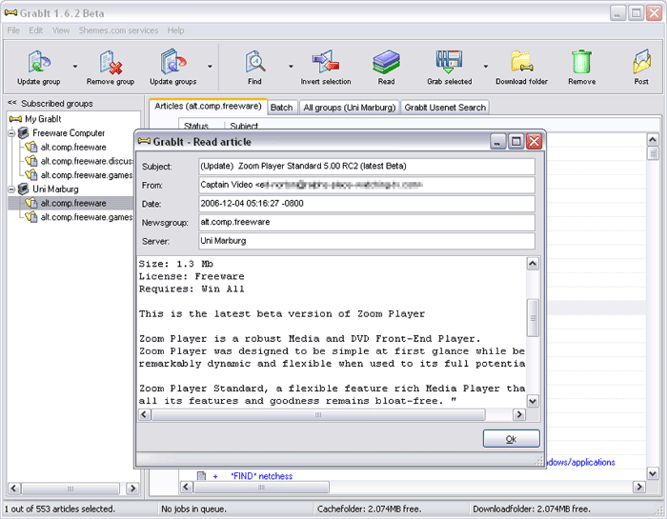Select alt.comp.freeware.discuss group
Viewport: 667px width, 519px height.
(87, 161)
